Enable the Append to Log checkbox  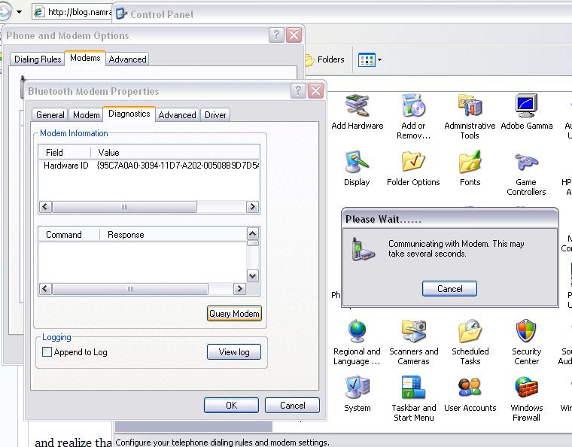coord(47,352)
